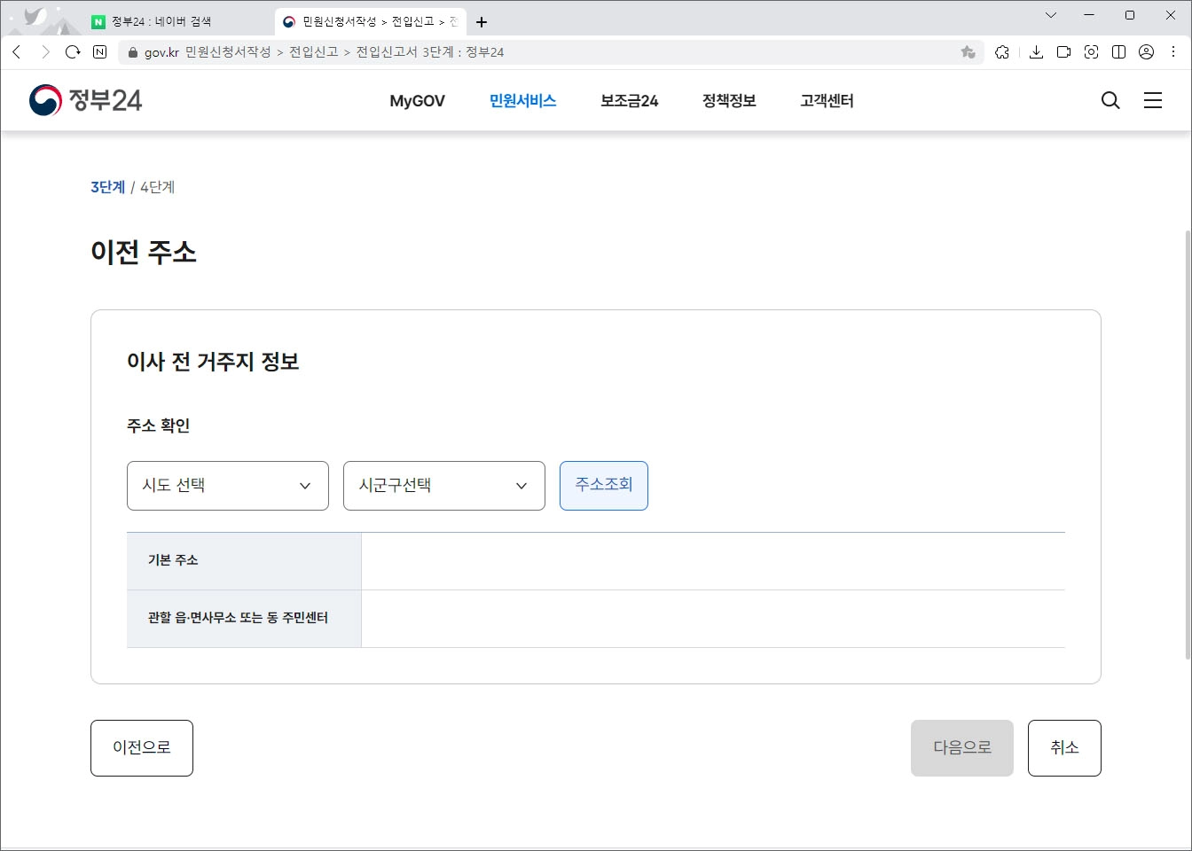Select the 고객센터 menu item
This screenshot has height=851, width=1192.
[825, 100]
